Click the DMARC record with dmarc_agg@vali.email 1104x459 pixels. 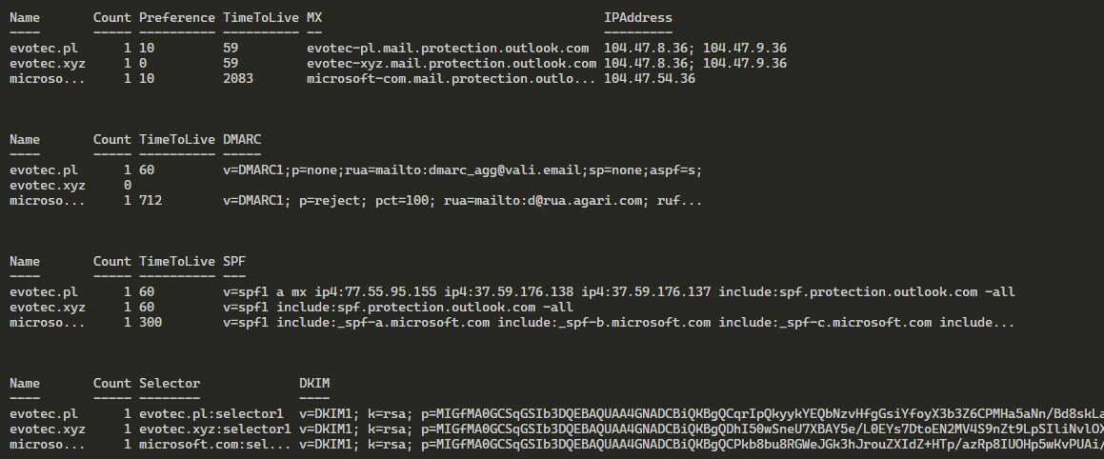[x=467, y=170]
